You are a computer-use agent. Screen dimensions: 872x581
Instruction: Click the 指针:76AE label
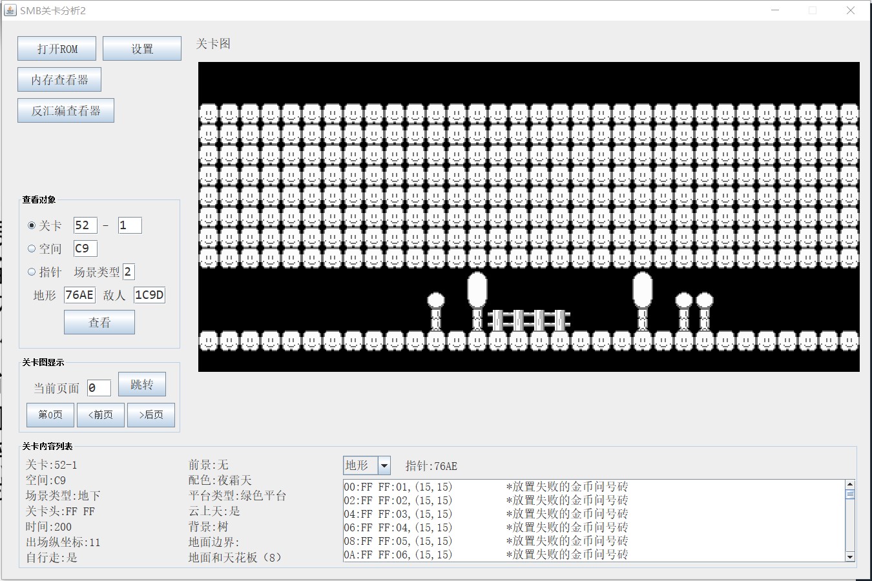431,466
